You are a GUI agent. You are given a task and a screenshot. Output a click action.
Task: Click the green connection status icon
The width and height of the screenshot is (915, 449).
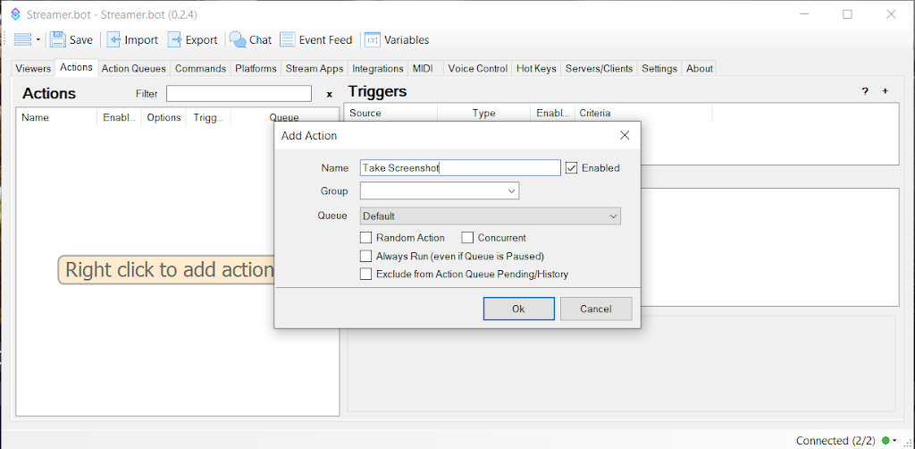tap(886, 441)
